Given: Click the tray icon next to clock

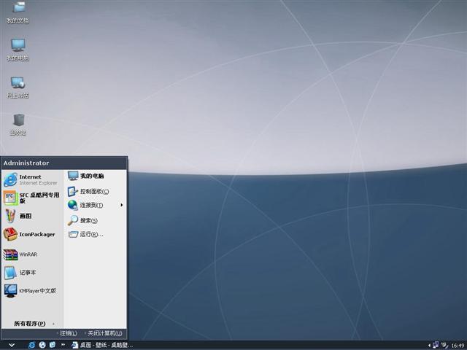Looking at the screenshot, I should [444, 345].
